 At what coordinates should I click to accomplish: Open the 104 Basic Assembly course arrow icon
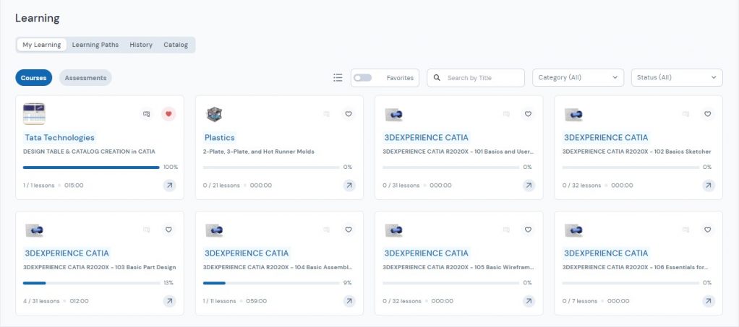click(x=349, y=301)
